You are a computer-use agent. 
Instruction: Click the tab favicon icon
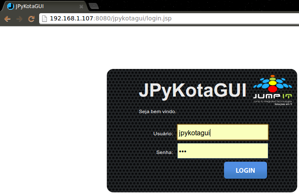click(11, 6)
